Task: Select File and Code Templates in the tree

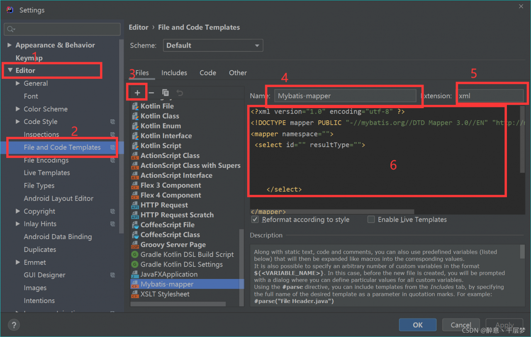Action: point(62,147)
